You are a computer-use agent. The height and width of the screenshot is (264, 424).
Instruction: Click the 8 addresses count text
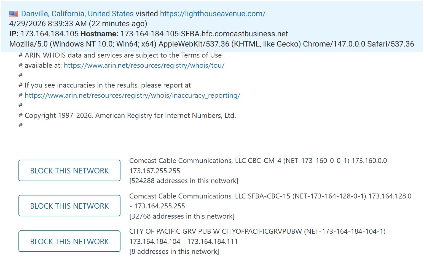[174, 252]
